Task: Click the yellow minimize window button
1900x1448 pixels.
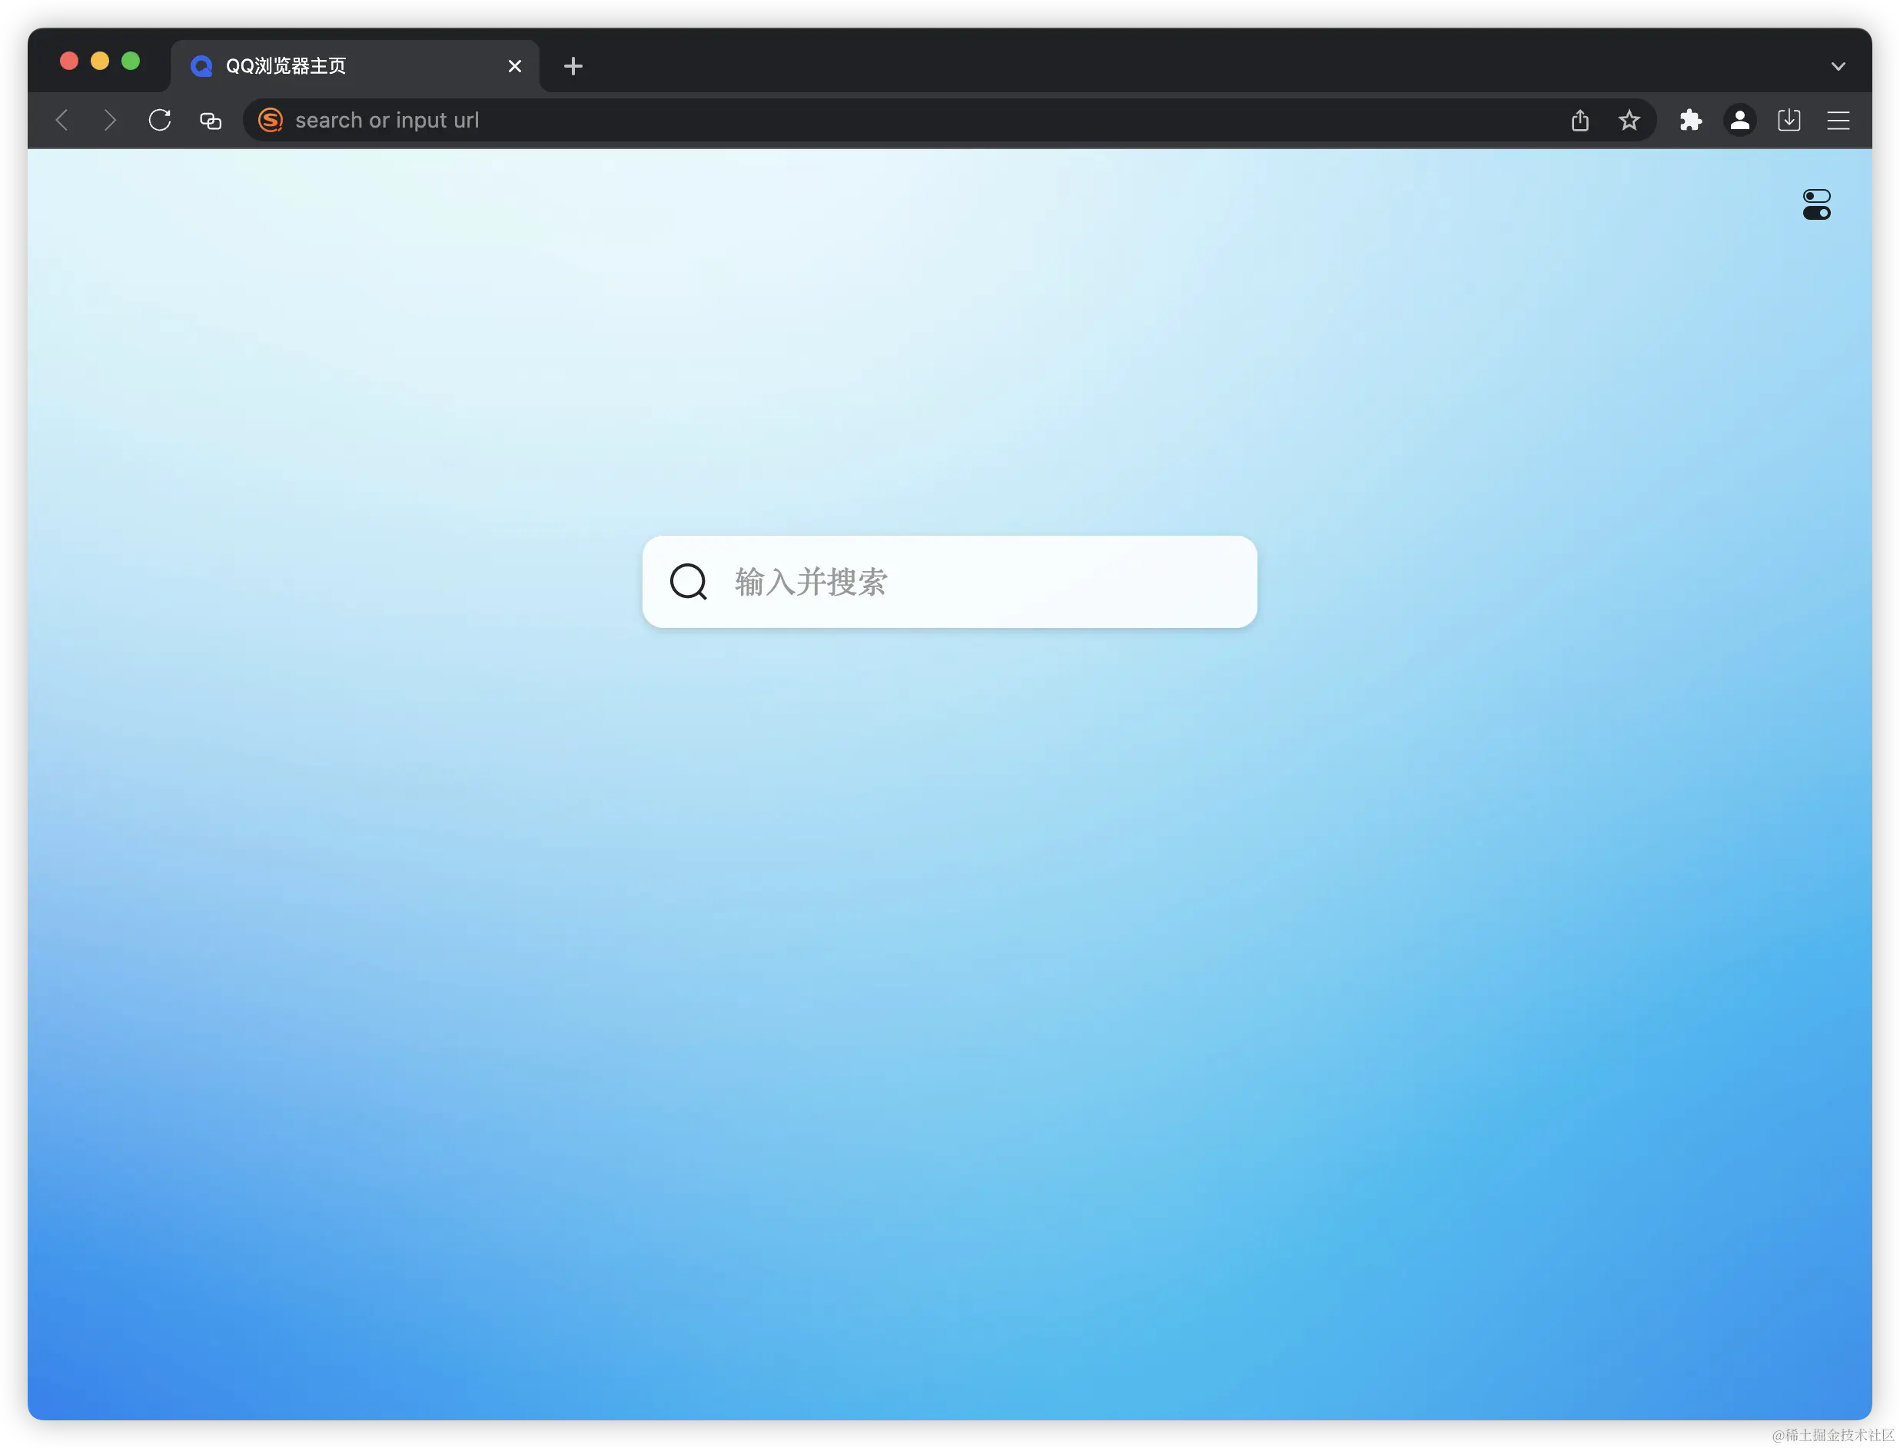Action: (x=100, y=60)
